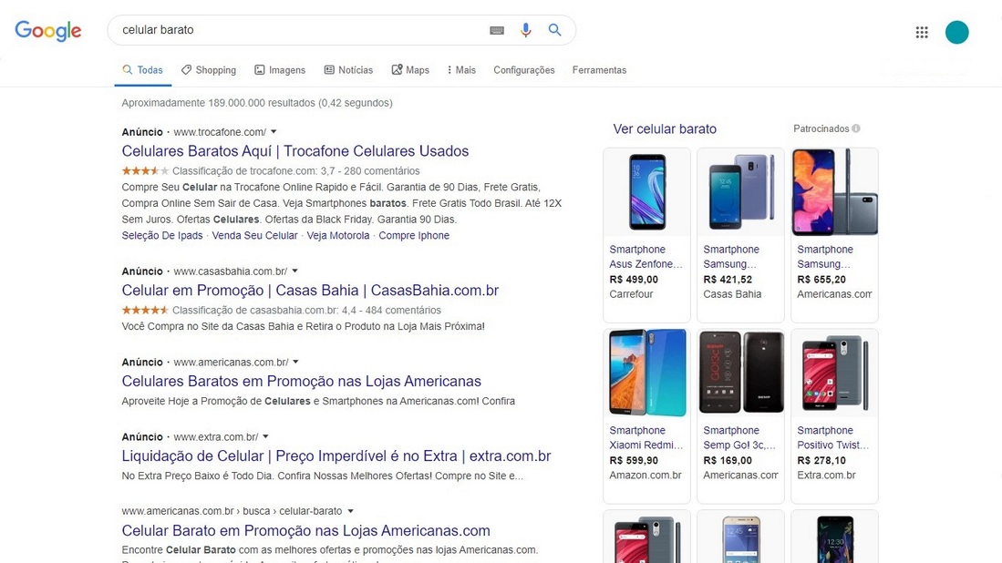Screen dimensions: 1002x563
Task: Open the on-screen keyboard icon
Action: pos(497,30)
